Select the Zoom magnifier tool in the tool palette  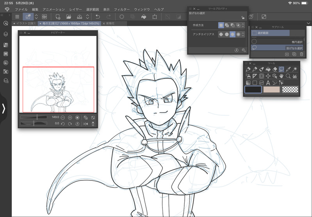point(288,76)
